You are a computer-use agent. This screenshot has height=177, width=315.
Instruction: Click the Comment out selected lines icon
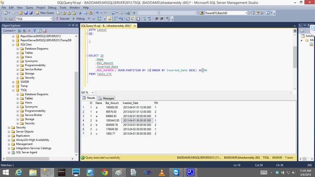click(x=144, y=19)
